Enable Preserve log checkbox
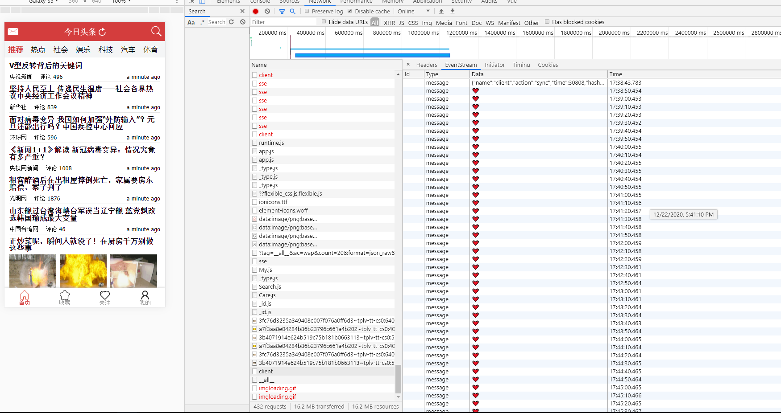The height and width of the screenshot is (413, 781). pos(307,11)
